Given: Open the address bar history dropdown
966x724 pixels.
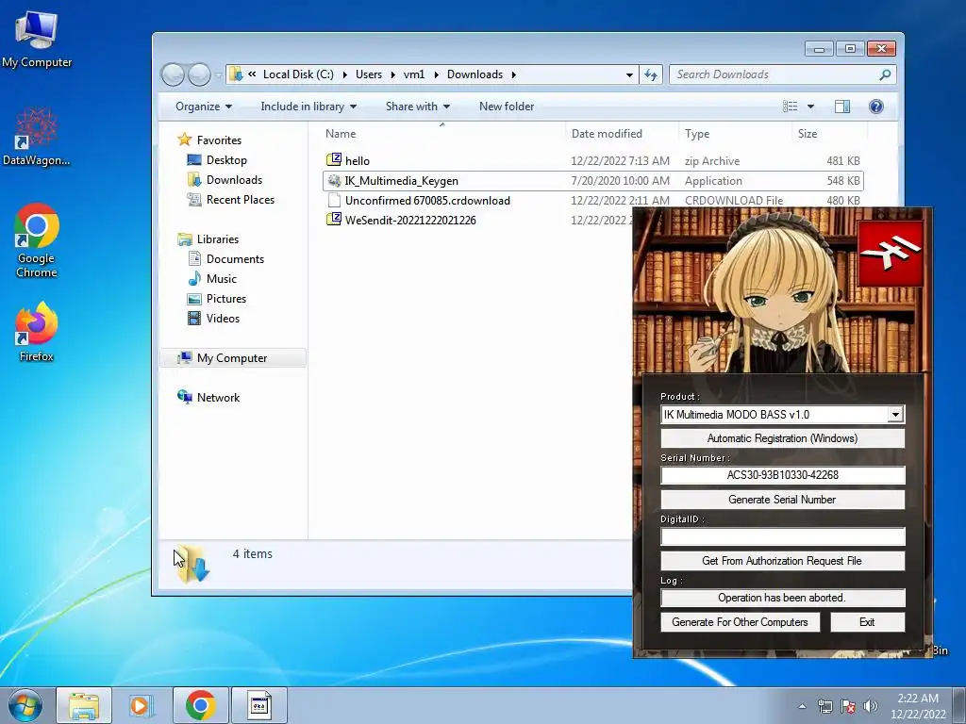Looking at the screenshot, I should pyautogui.click(x=629, y=74).
